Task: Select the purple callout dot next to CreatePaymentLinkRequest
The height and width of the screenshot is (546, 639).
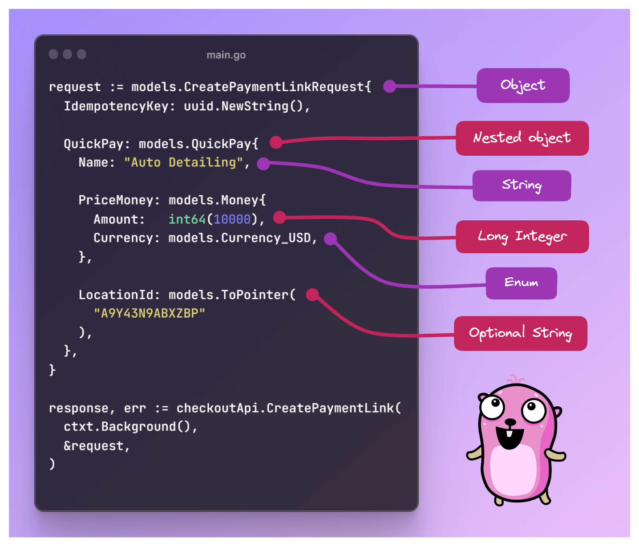Action: pyautogui.click(x=389, y=86)
